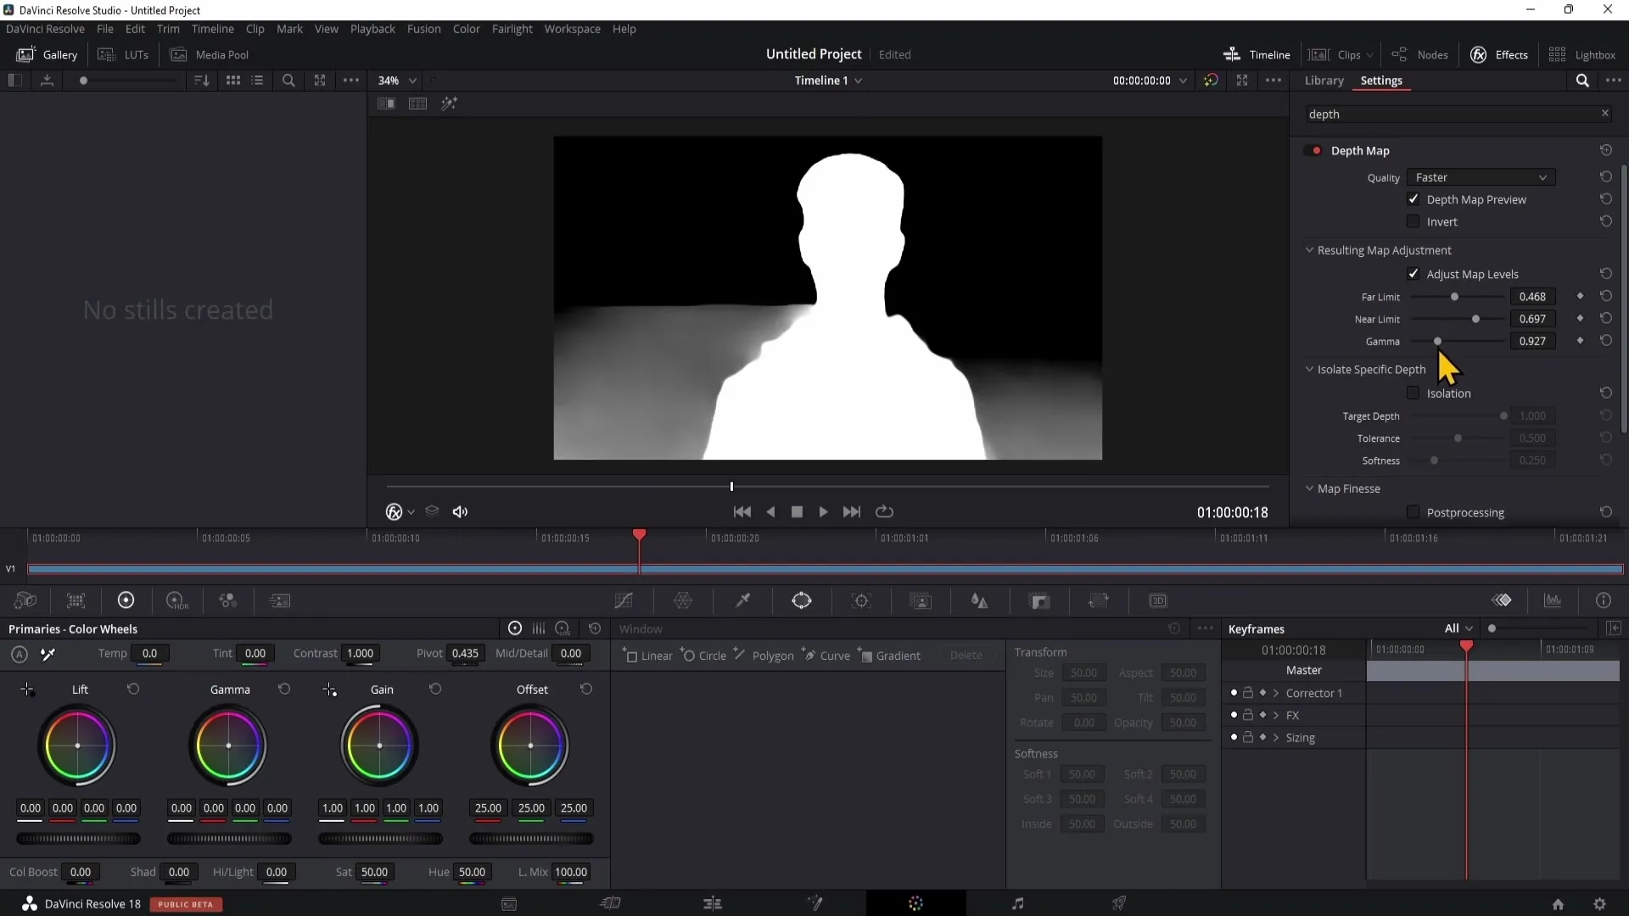This screenshot has height=916, width=1629.
Task: Open the Fusion page menu item
Action: 424,28
